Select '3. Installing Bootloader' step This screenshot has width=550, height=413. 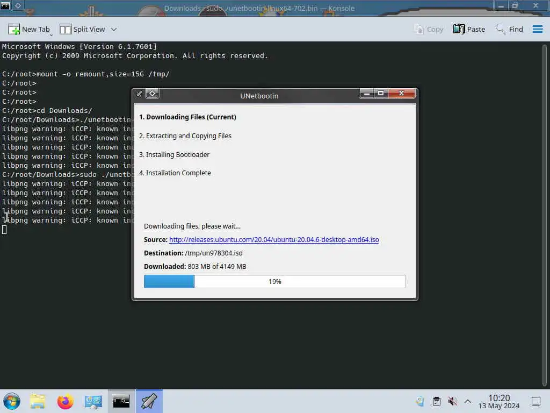click(x=175, y=154)
